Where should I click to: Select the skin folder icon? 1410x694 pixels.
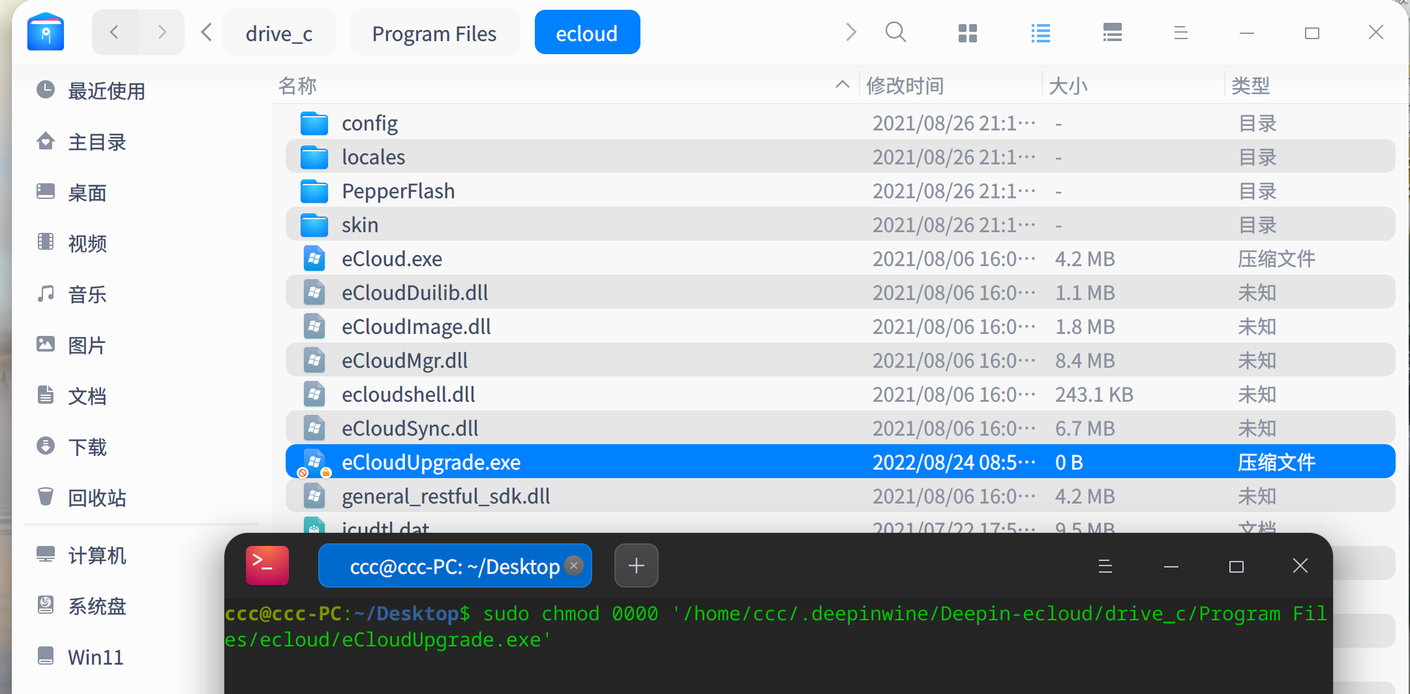(x=314, y=225)
